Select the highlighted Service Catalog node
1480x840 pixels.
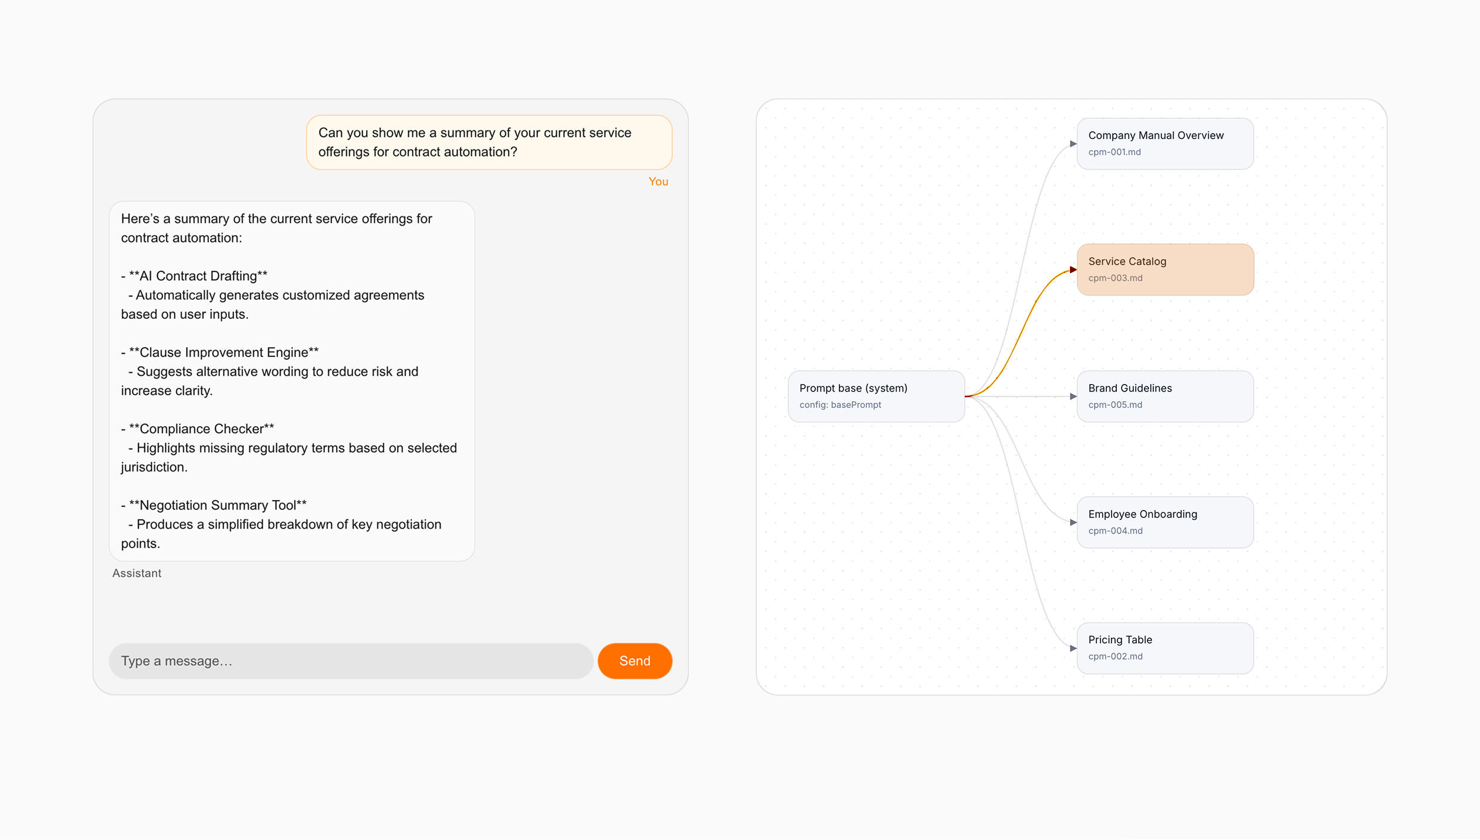coord(1165,269)
